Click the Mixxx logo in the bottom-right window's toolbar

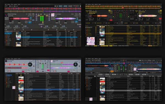click(88, 60)
